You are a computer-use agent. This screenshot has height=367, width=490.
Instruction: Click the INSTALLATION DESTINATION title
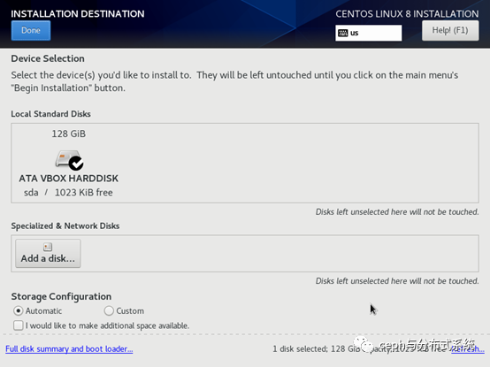78,14
